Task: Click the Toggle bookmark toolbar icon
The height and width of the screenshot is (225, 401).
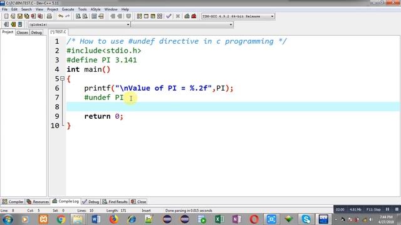Action: (x=13, y=24)
